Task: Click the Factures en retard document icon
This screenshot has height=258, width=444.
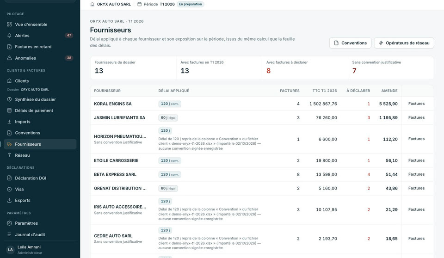Action: [x=9, y=47]
